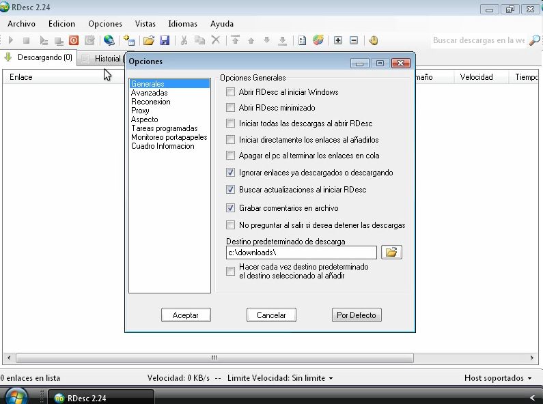Screen dimensions: 543x404
Task: Open the Archivo menu
Action: (x=21, y=24)
